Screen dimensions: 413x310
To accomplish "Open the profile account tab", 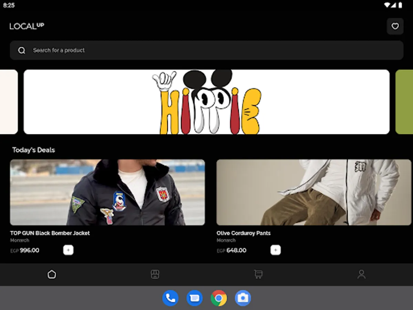I will click(x=361, y=275).
